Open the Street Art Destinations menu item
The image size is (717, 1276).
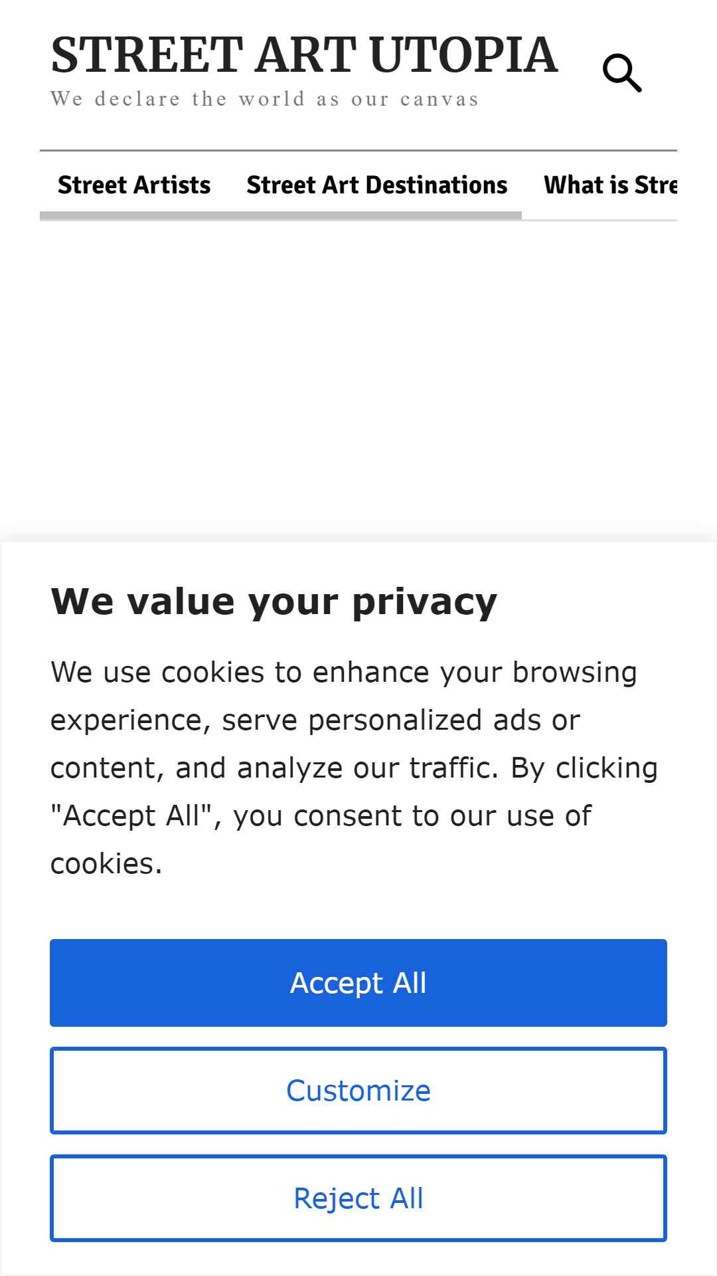tap(377, 185)
